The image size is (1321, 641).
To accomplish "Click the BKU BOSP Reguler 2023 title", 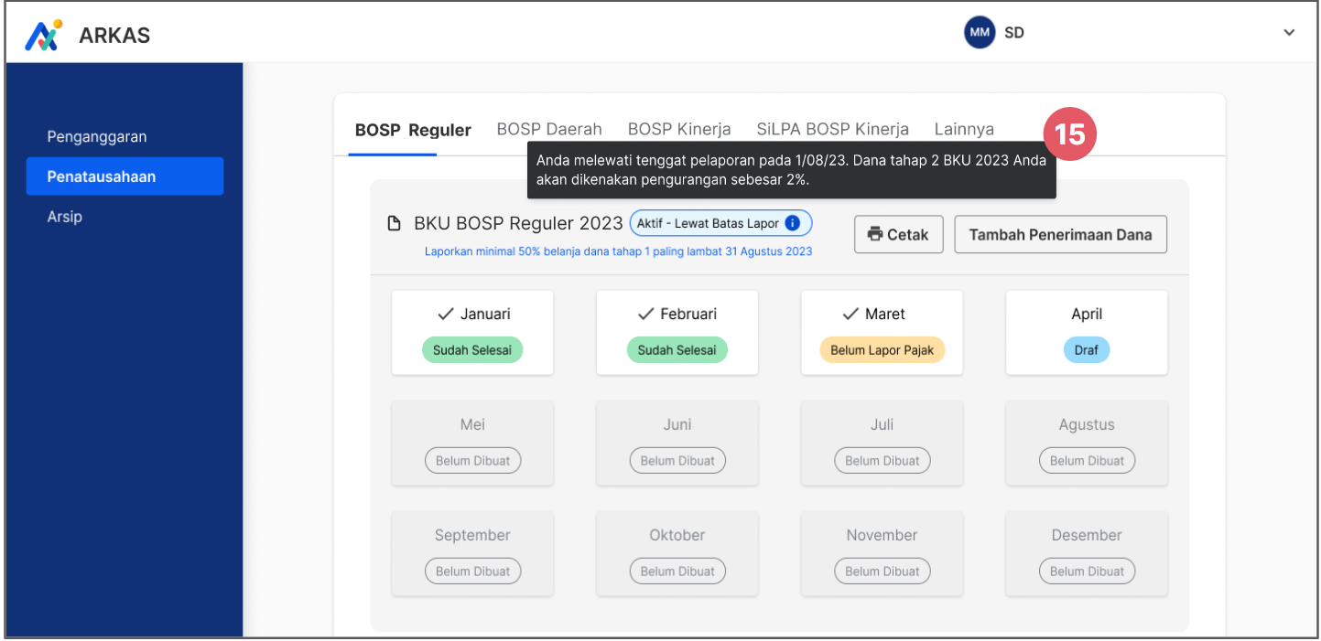I will pos(518,224).
